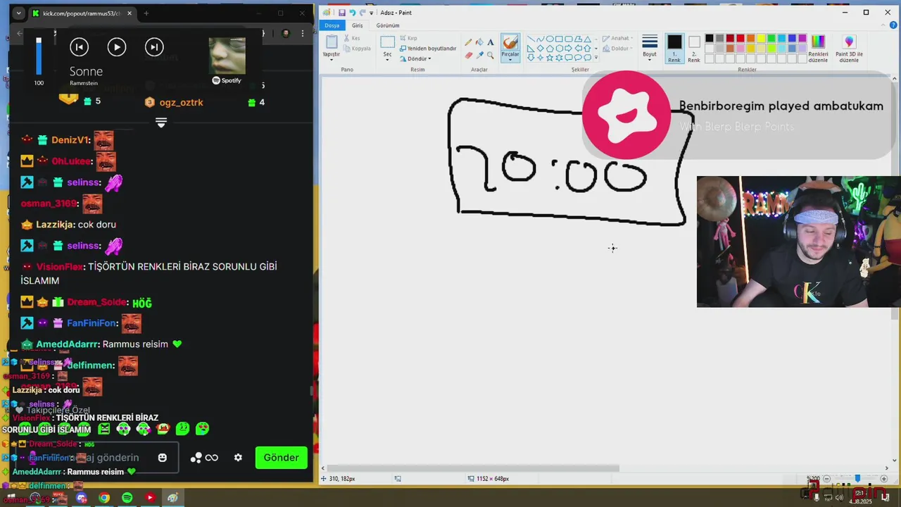Pick the red color swatch
The image size is (901, 507).
741,38
